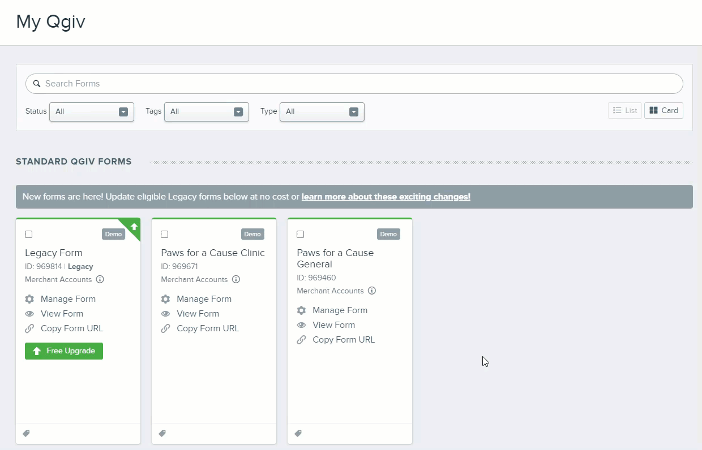Click tag icon on Paws for a Cause Clinic card

point(162,434)
